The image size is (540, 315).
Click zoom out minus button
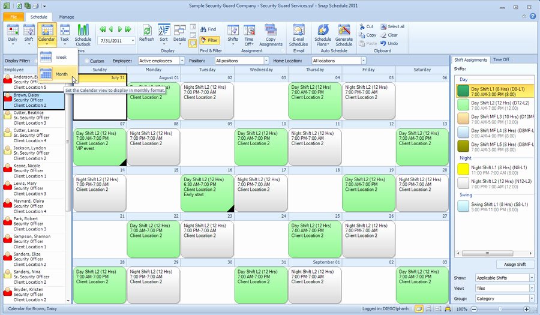pyautogui.click(x=474, y=309)
